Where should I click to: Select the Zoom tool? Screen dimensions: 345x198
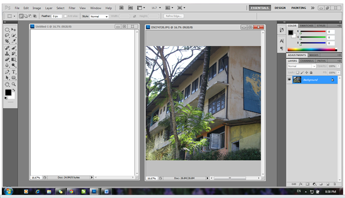[x=14, y=84]
